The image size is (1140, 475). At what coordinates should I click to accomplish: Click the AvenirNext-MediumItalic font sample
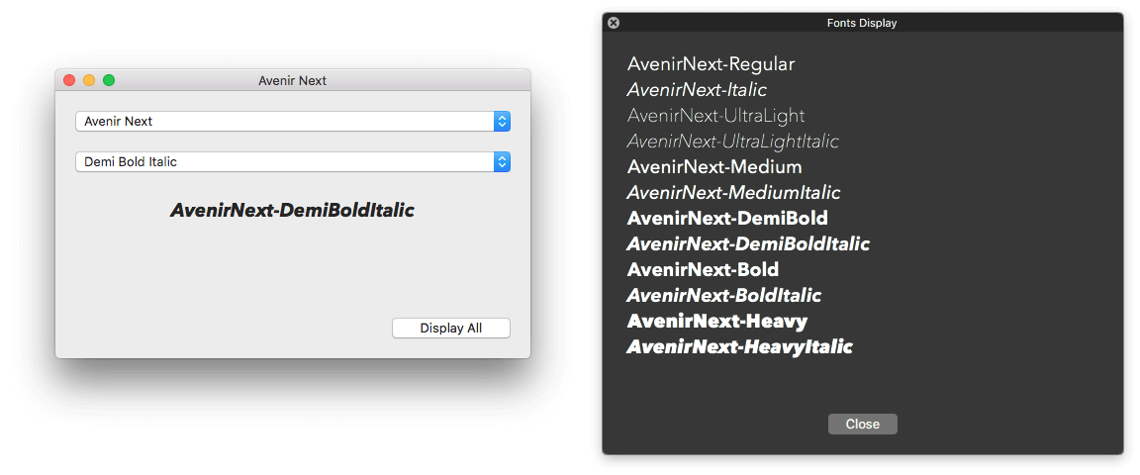733,193
